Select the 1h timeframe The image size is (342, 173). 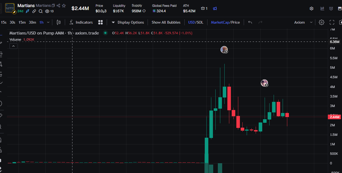pyautogui.click(x=41, y=22)
